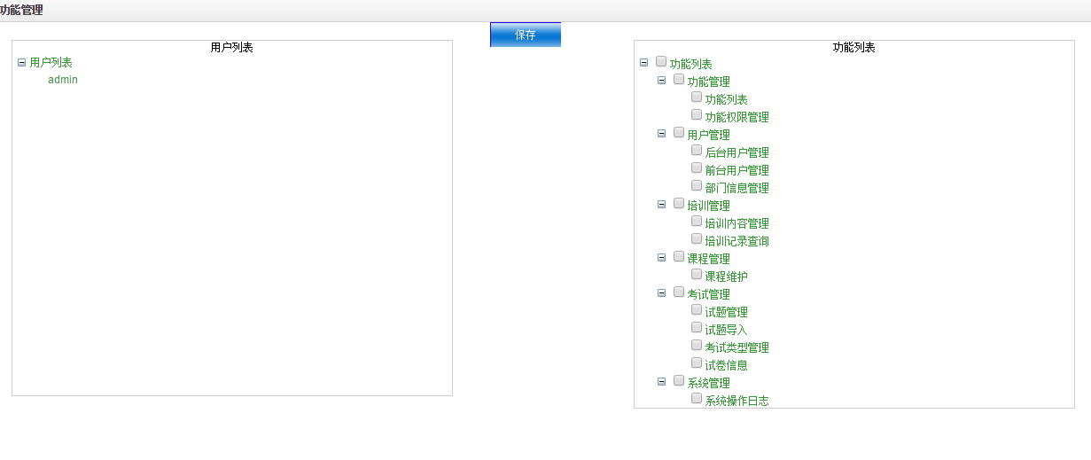The width and height of the screenshot is (1091, 460).
Task: Check the 系统管理 group checkbox
Action: (679, 381)
